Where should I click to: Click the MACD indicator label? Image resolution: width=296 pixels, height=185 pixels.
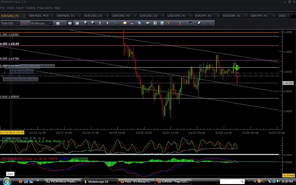[x=29, y=159]
